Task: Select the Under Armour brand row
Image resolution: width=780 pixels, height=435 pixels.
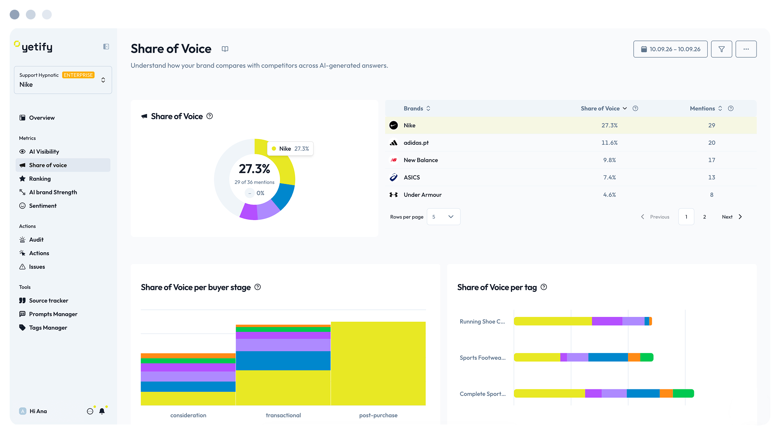Action: coord(571,195)
